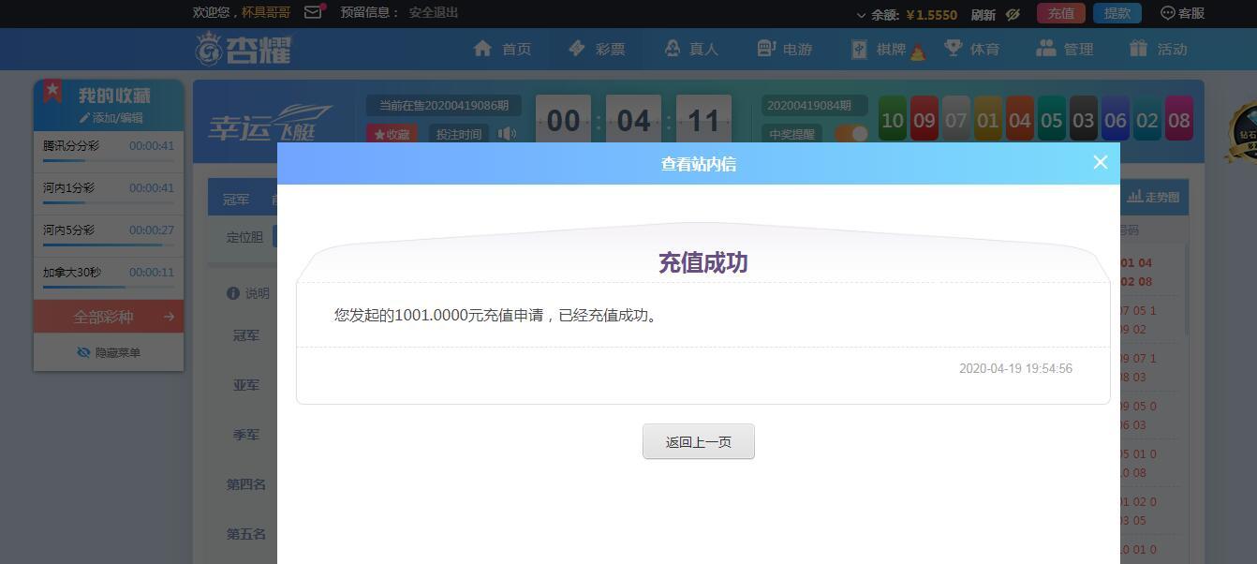Image resolution: width=1257 pixels, height=564 pixels.
Task: Click the 第五名 row label
Action: coord(246,534)
